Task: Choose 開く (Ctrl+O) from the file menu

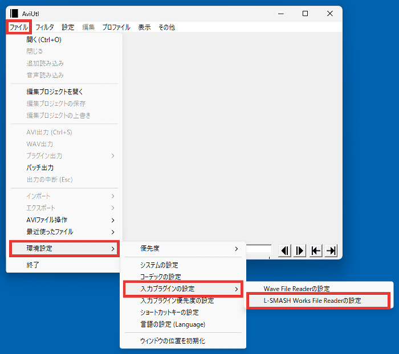Action: 44,40
